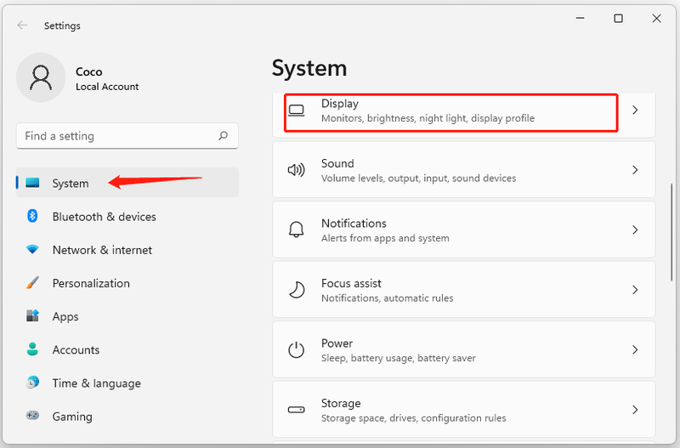
Task: Expand Notifications settings chevron
Action: click(635, 230)
